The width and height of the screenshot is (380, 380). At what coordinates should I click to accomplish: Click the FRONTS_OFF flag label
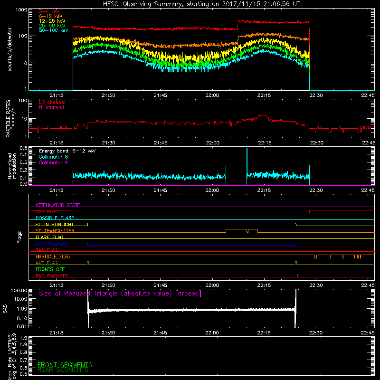tap(50, 269)
